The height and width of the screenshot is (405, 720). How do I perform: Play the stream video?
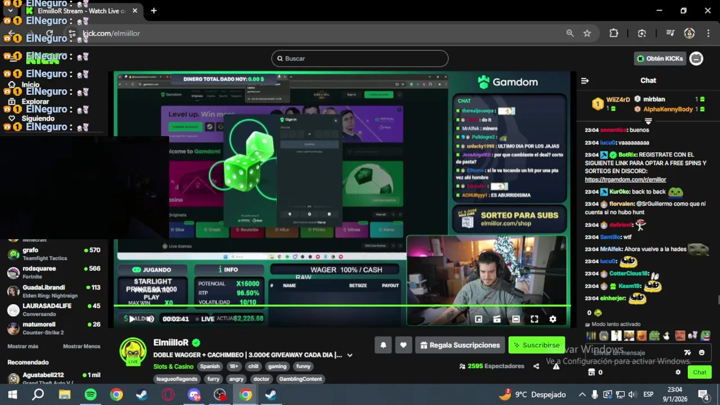132,319
